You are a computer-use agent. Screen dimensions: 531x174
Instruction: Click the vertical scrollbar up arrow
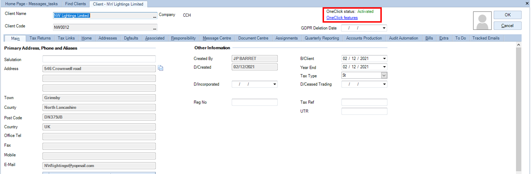519,45
